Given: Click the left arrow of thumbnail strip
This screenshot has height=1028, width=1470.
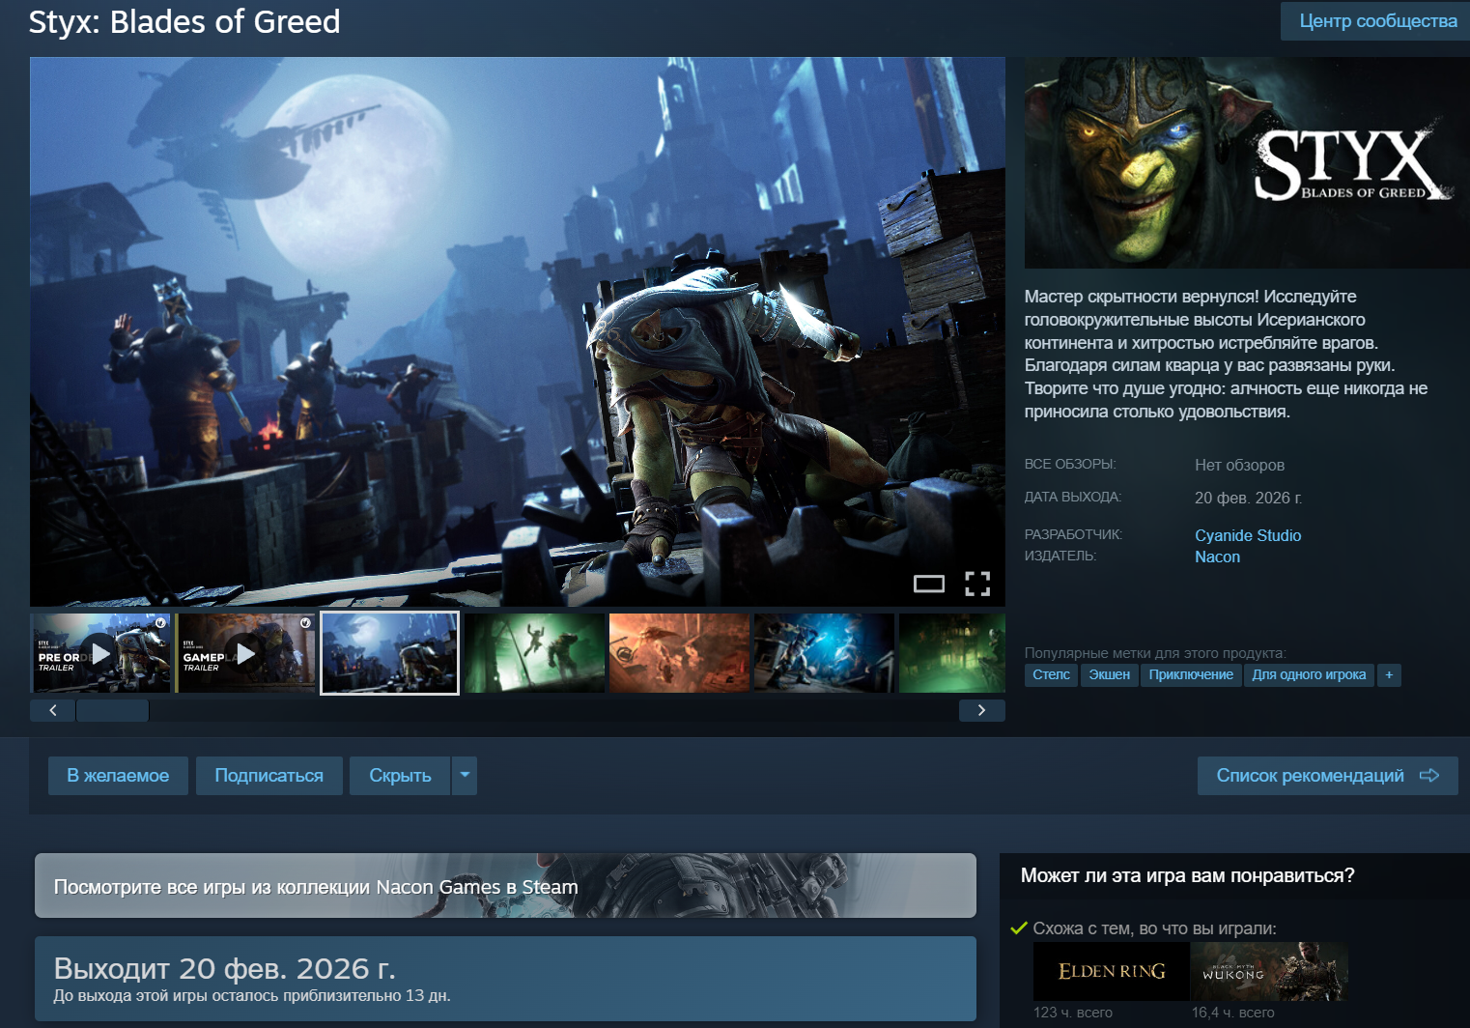Looking at the screenshot, I should point(53,710).
